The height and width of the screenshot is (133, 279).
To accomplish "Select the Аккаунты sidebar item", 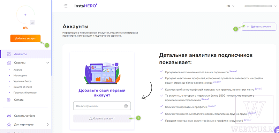I will click(x=25, y=54).
